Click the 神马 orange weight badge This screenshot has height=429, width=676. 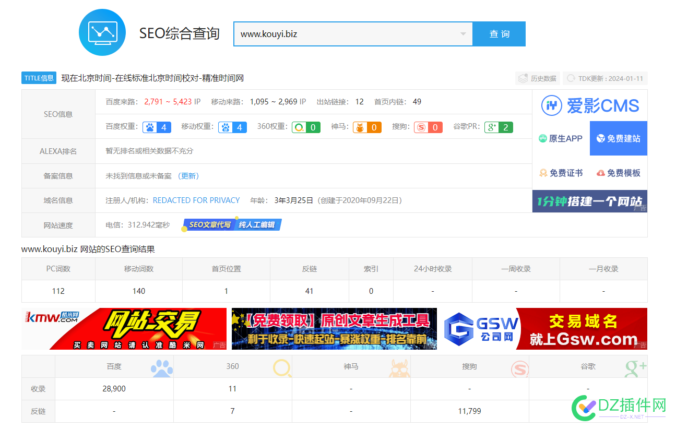coord(367,127)
